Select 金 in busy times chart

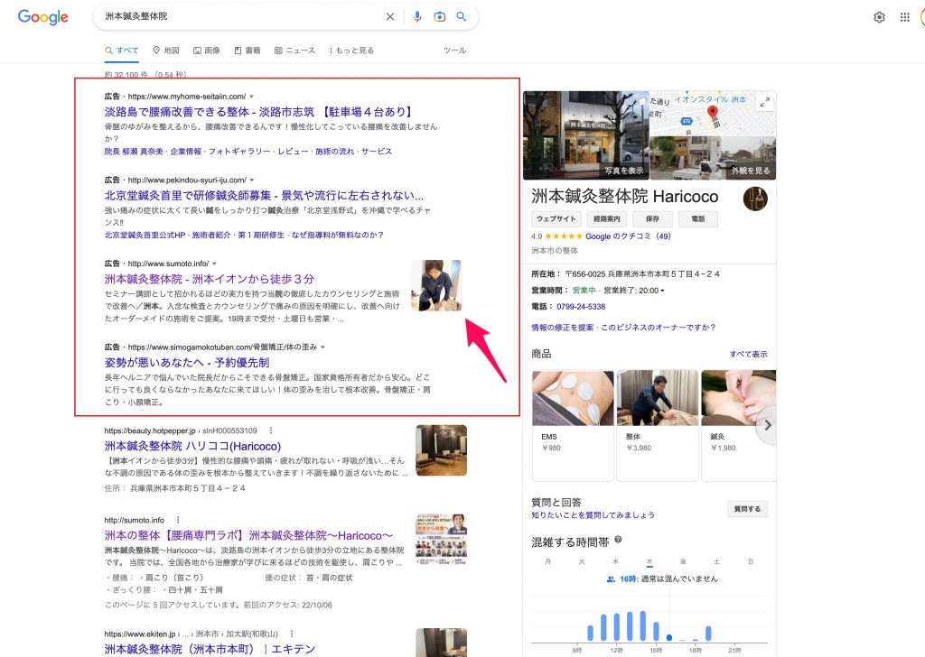tap(683, 561)
